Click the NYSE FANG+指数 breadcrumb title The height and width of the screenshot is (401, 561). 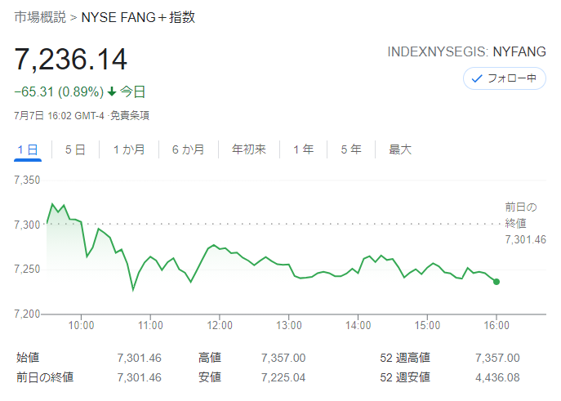pyautogui.click(x=138, y=17)
